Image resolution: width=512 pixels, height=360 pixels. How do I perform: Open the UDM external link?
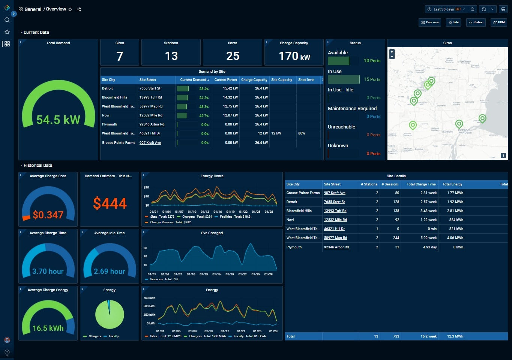[499, 22]
